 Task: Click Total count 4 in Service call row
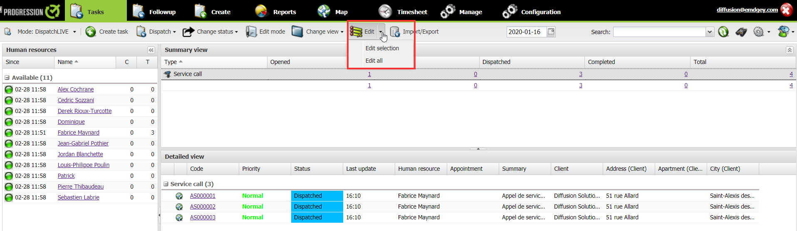point(791,74)
